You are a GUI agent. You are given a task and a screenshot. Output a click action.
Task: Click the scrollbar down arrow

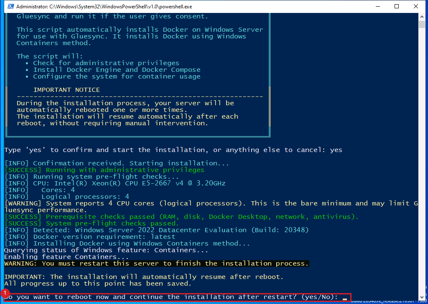click(x=422, y=297)
